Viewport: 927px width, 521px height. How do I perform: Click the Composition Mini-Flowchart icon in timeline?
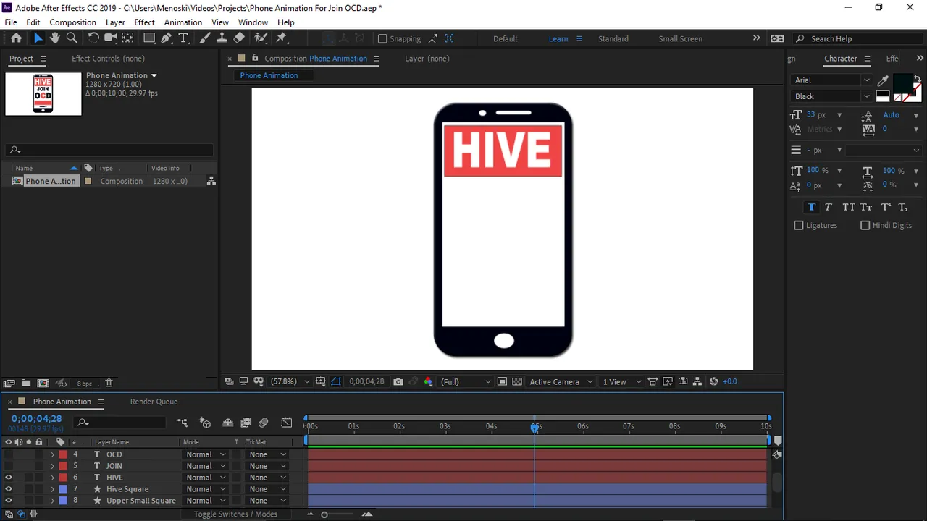click(182, 423)
